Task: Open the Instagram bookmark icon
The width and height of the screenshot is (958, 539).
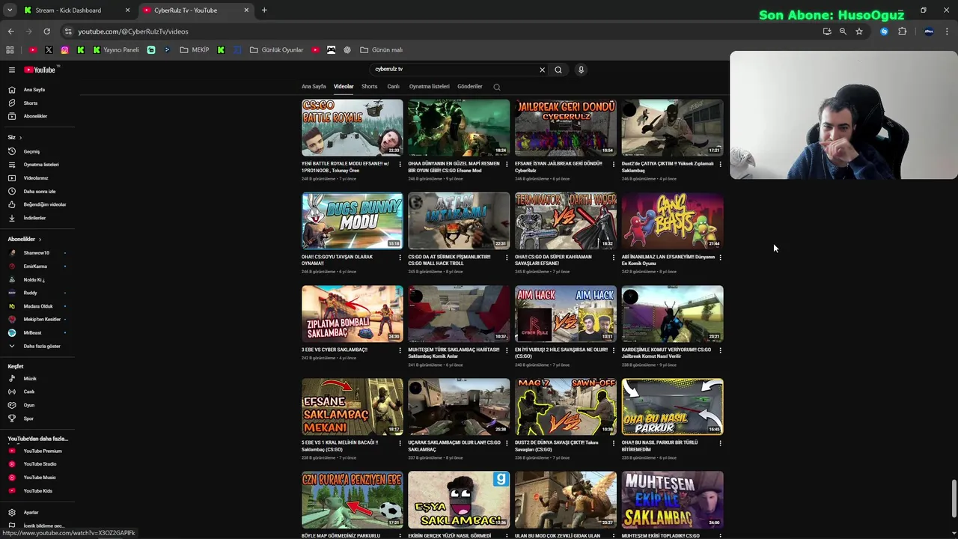Action: click(x=65, y=50)
